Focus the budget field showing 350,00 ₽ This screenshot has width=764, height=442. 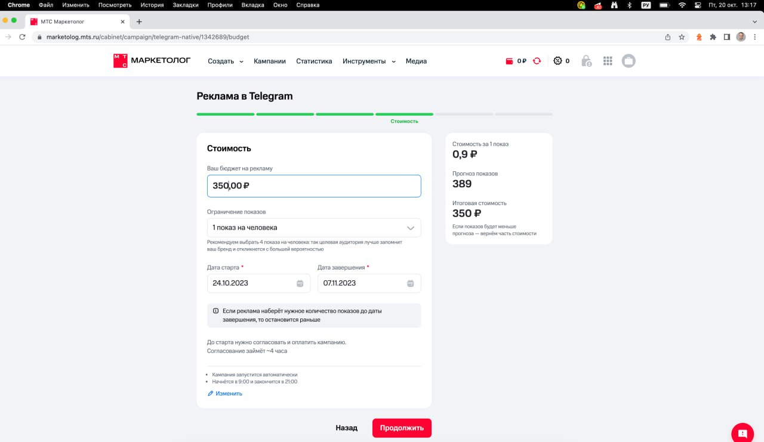tap(314, 186)
